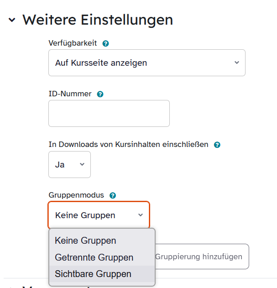Collapse the Weitere Einstellungen section chevron
Image resolution: width=277 pixels, height=288 pixels.
pos(12,20)
